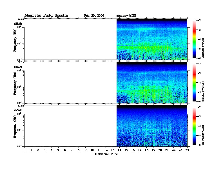
Task: Click the "Magnetic Field Spectra" plot title
Action: (46, 15)
